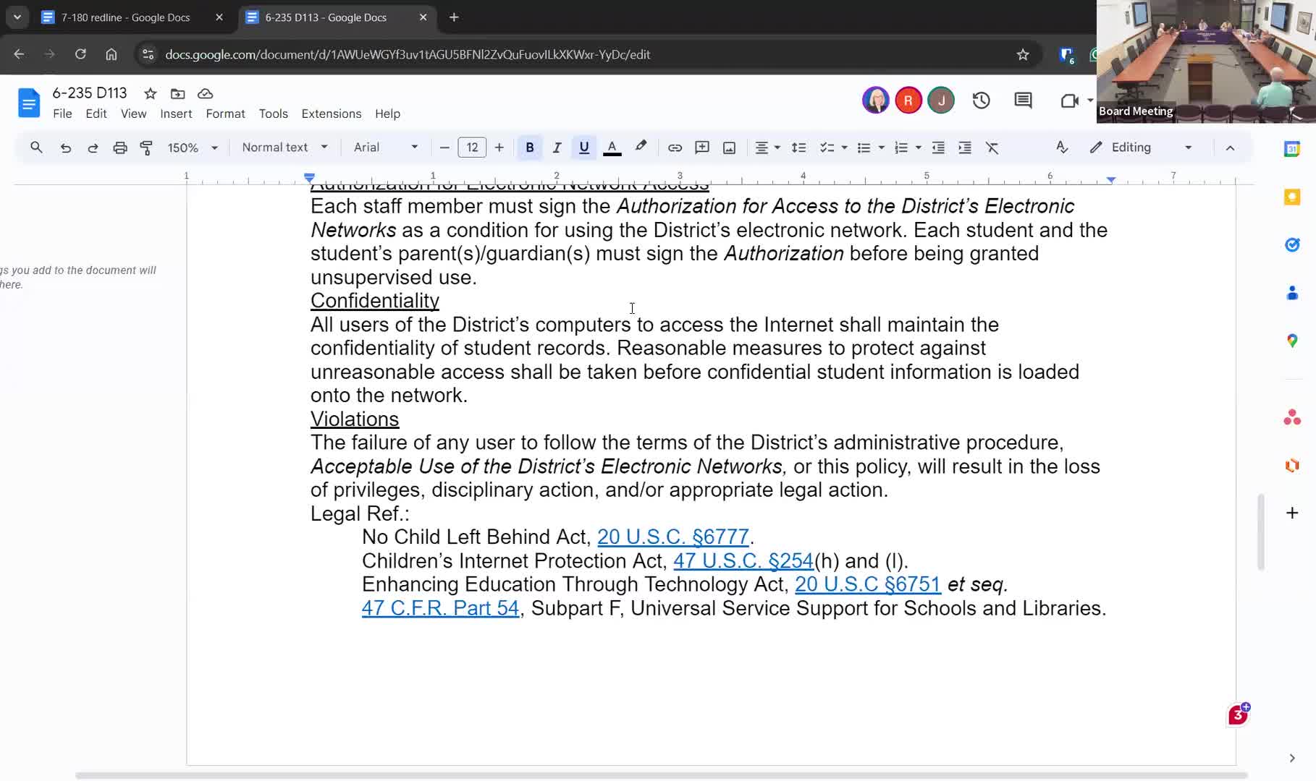
Task: Open the comments panel icon
Action: tap(1023, 101)
